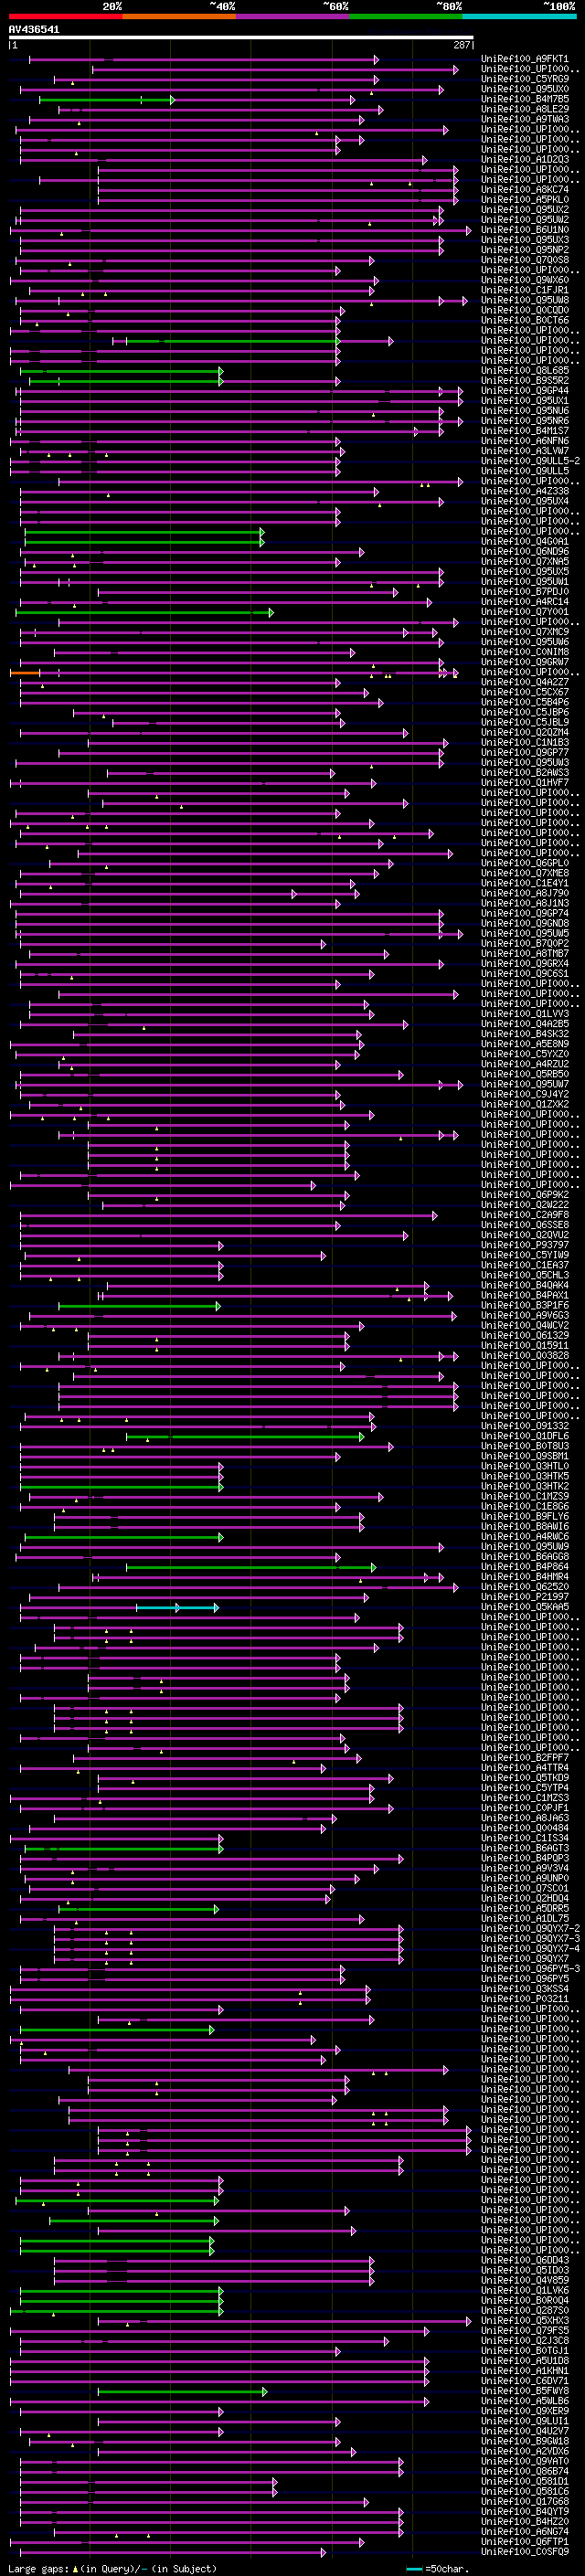Select label UniRef100_A4RC14
The height and width of the screenshot is (2576, 585).
(525, 602)
